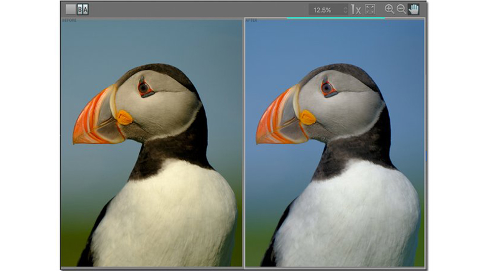481x271 pixels.
Task: Click the divider between Before and After
Action: point(243,143)
